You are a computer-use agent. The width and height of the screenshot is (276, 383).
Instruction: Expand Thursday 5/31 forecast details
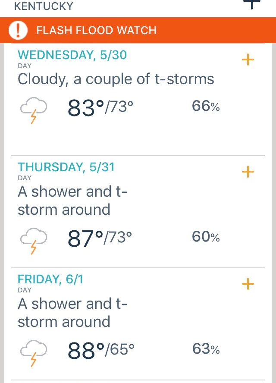pyautogui.click(x=248, y=172)
